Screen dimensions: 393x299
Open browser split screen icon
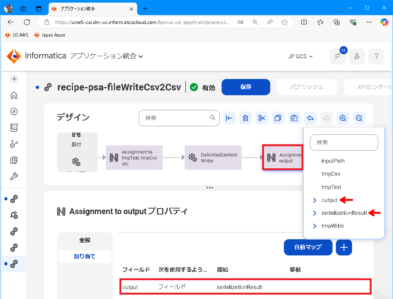coord(304,22)
